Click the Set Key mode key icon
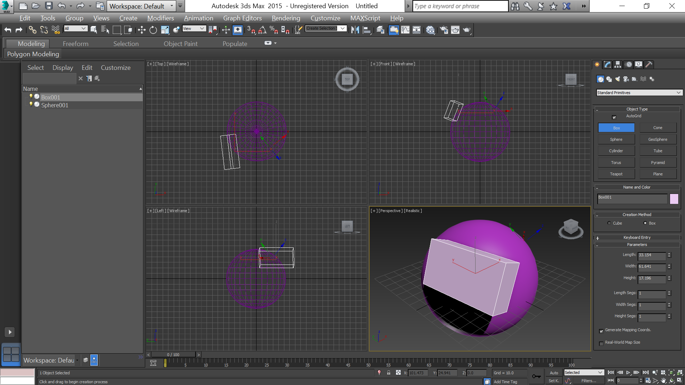Viewport: 685px width, 385px height. (x=536, y=376)
